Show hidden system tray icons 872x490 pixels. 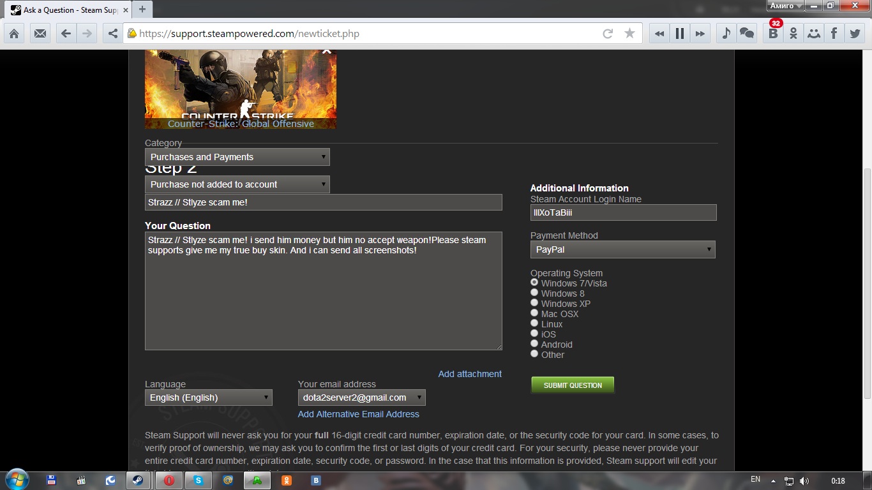[773, 481]
